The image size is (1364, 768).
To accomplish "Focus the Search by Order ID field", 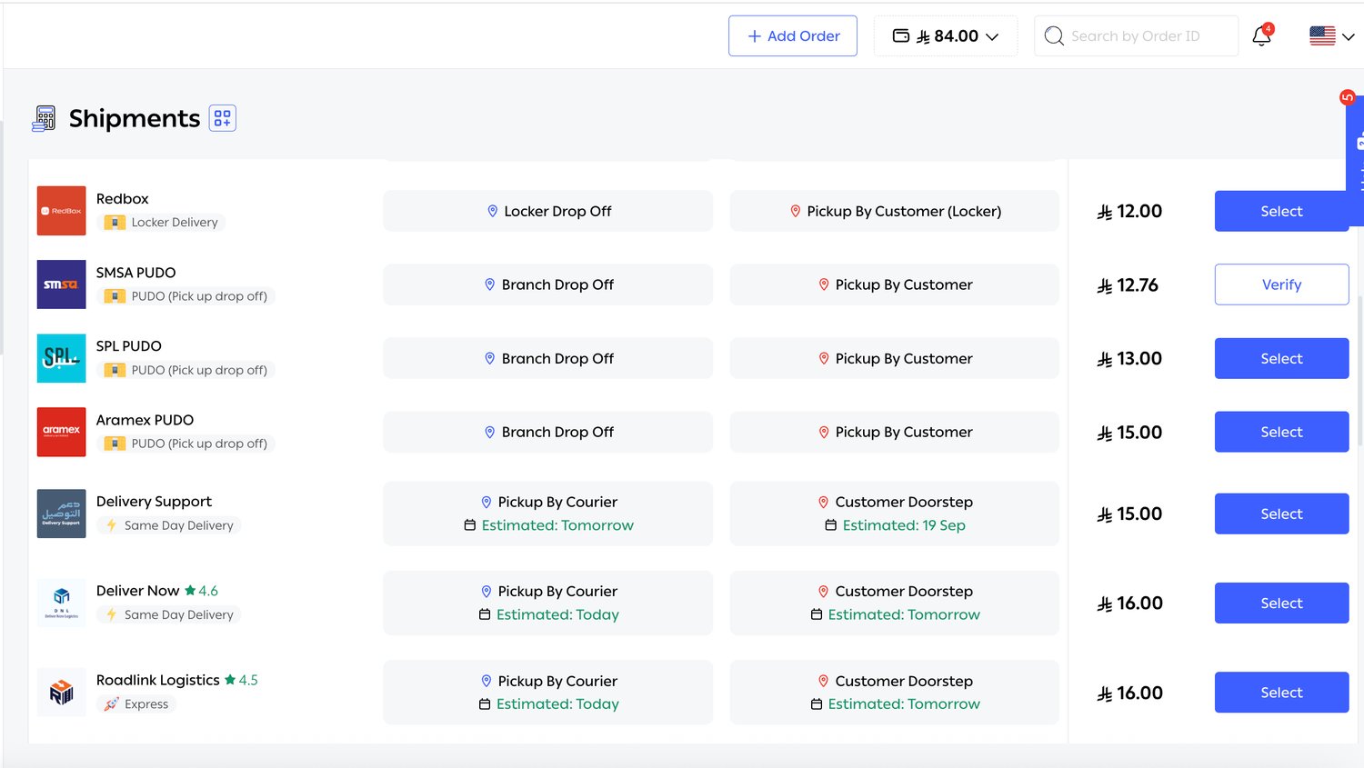I will [x=1136, y=36].
